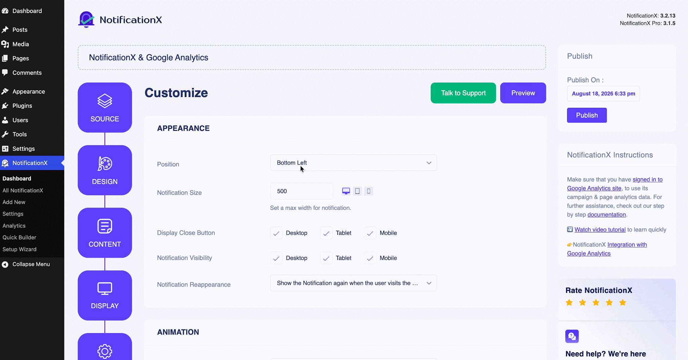The width and height of the screenshot is (688, 360).
Task: Open the Display step monitor icon
Action: tap(105, 288)
